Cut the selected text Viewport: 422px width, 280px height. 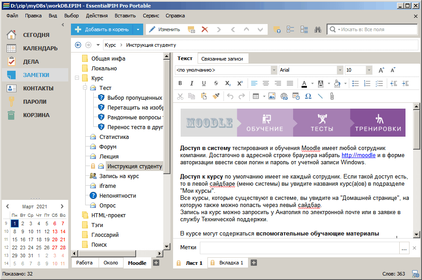(x=180, y=96)
